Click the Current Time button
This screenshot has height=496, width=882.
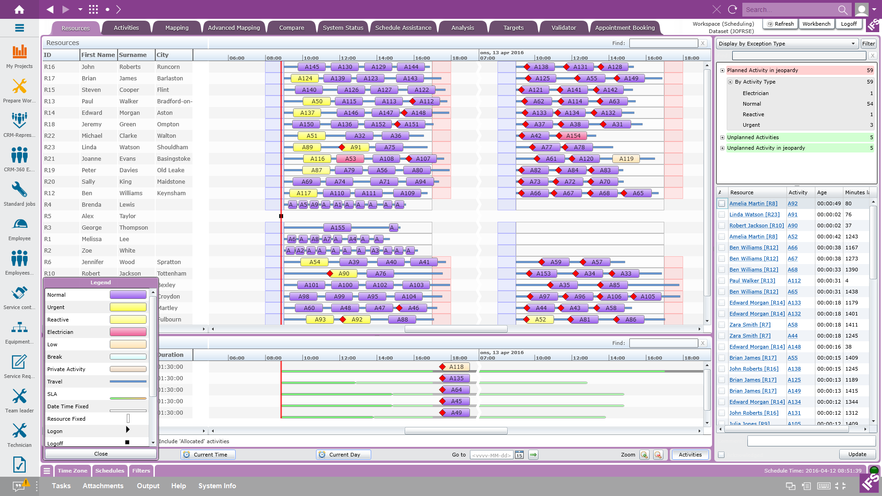[x=208, y=455]
